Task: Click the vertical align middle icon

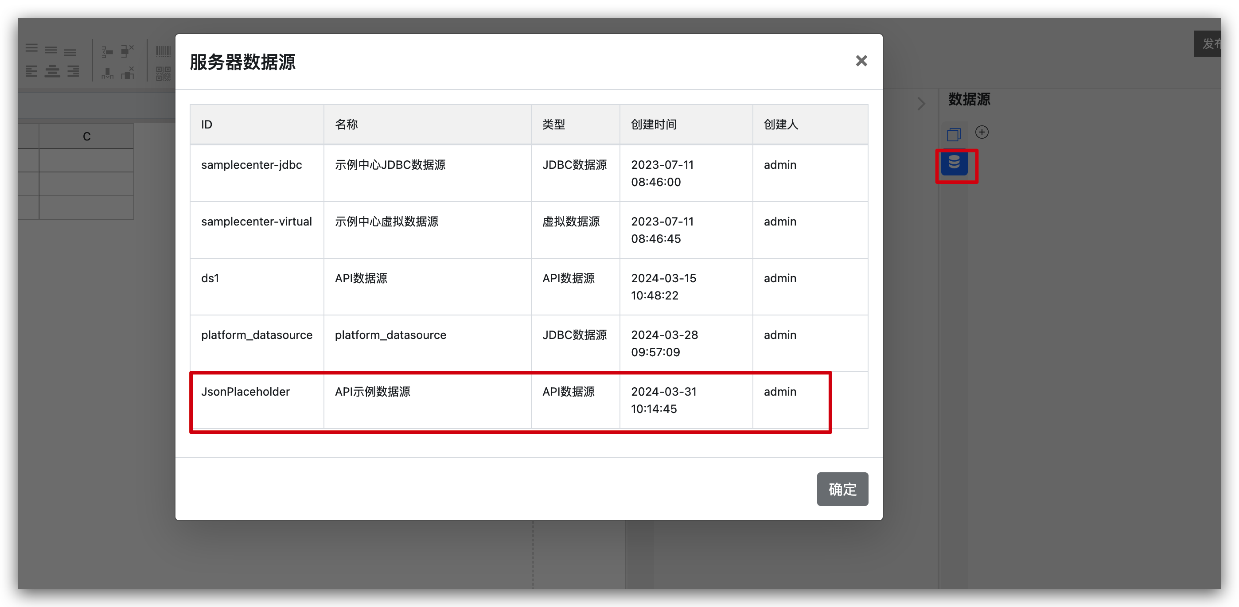Action: 51,50
